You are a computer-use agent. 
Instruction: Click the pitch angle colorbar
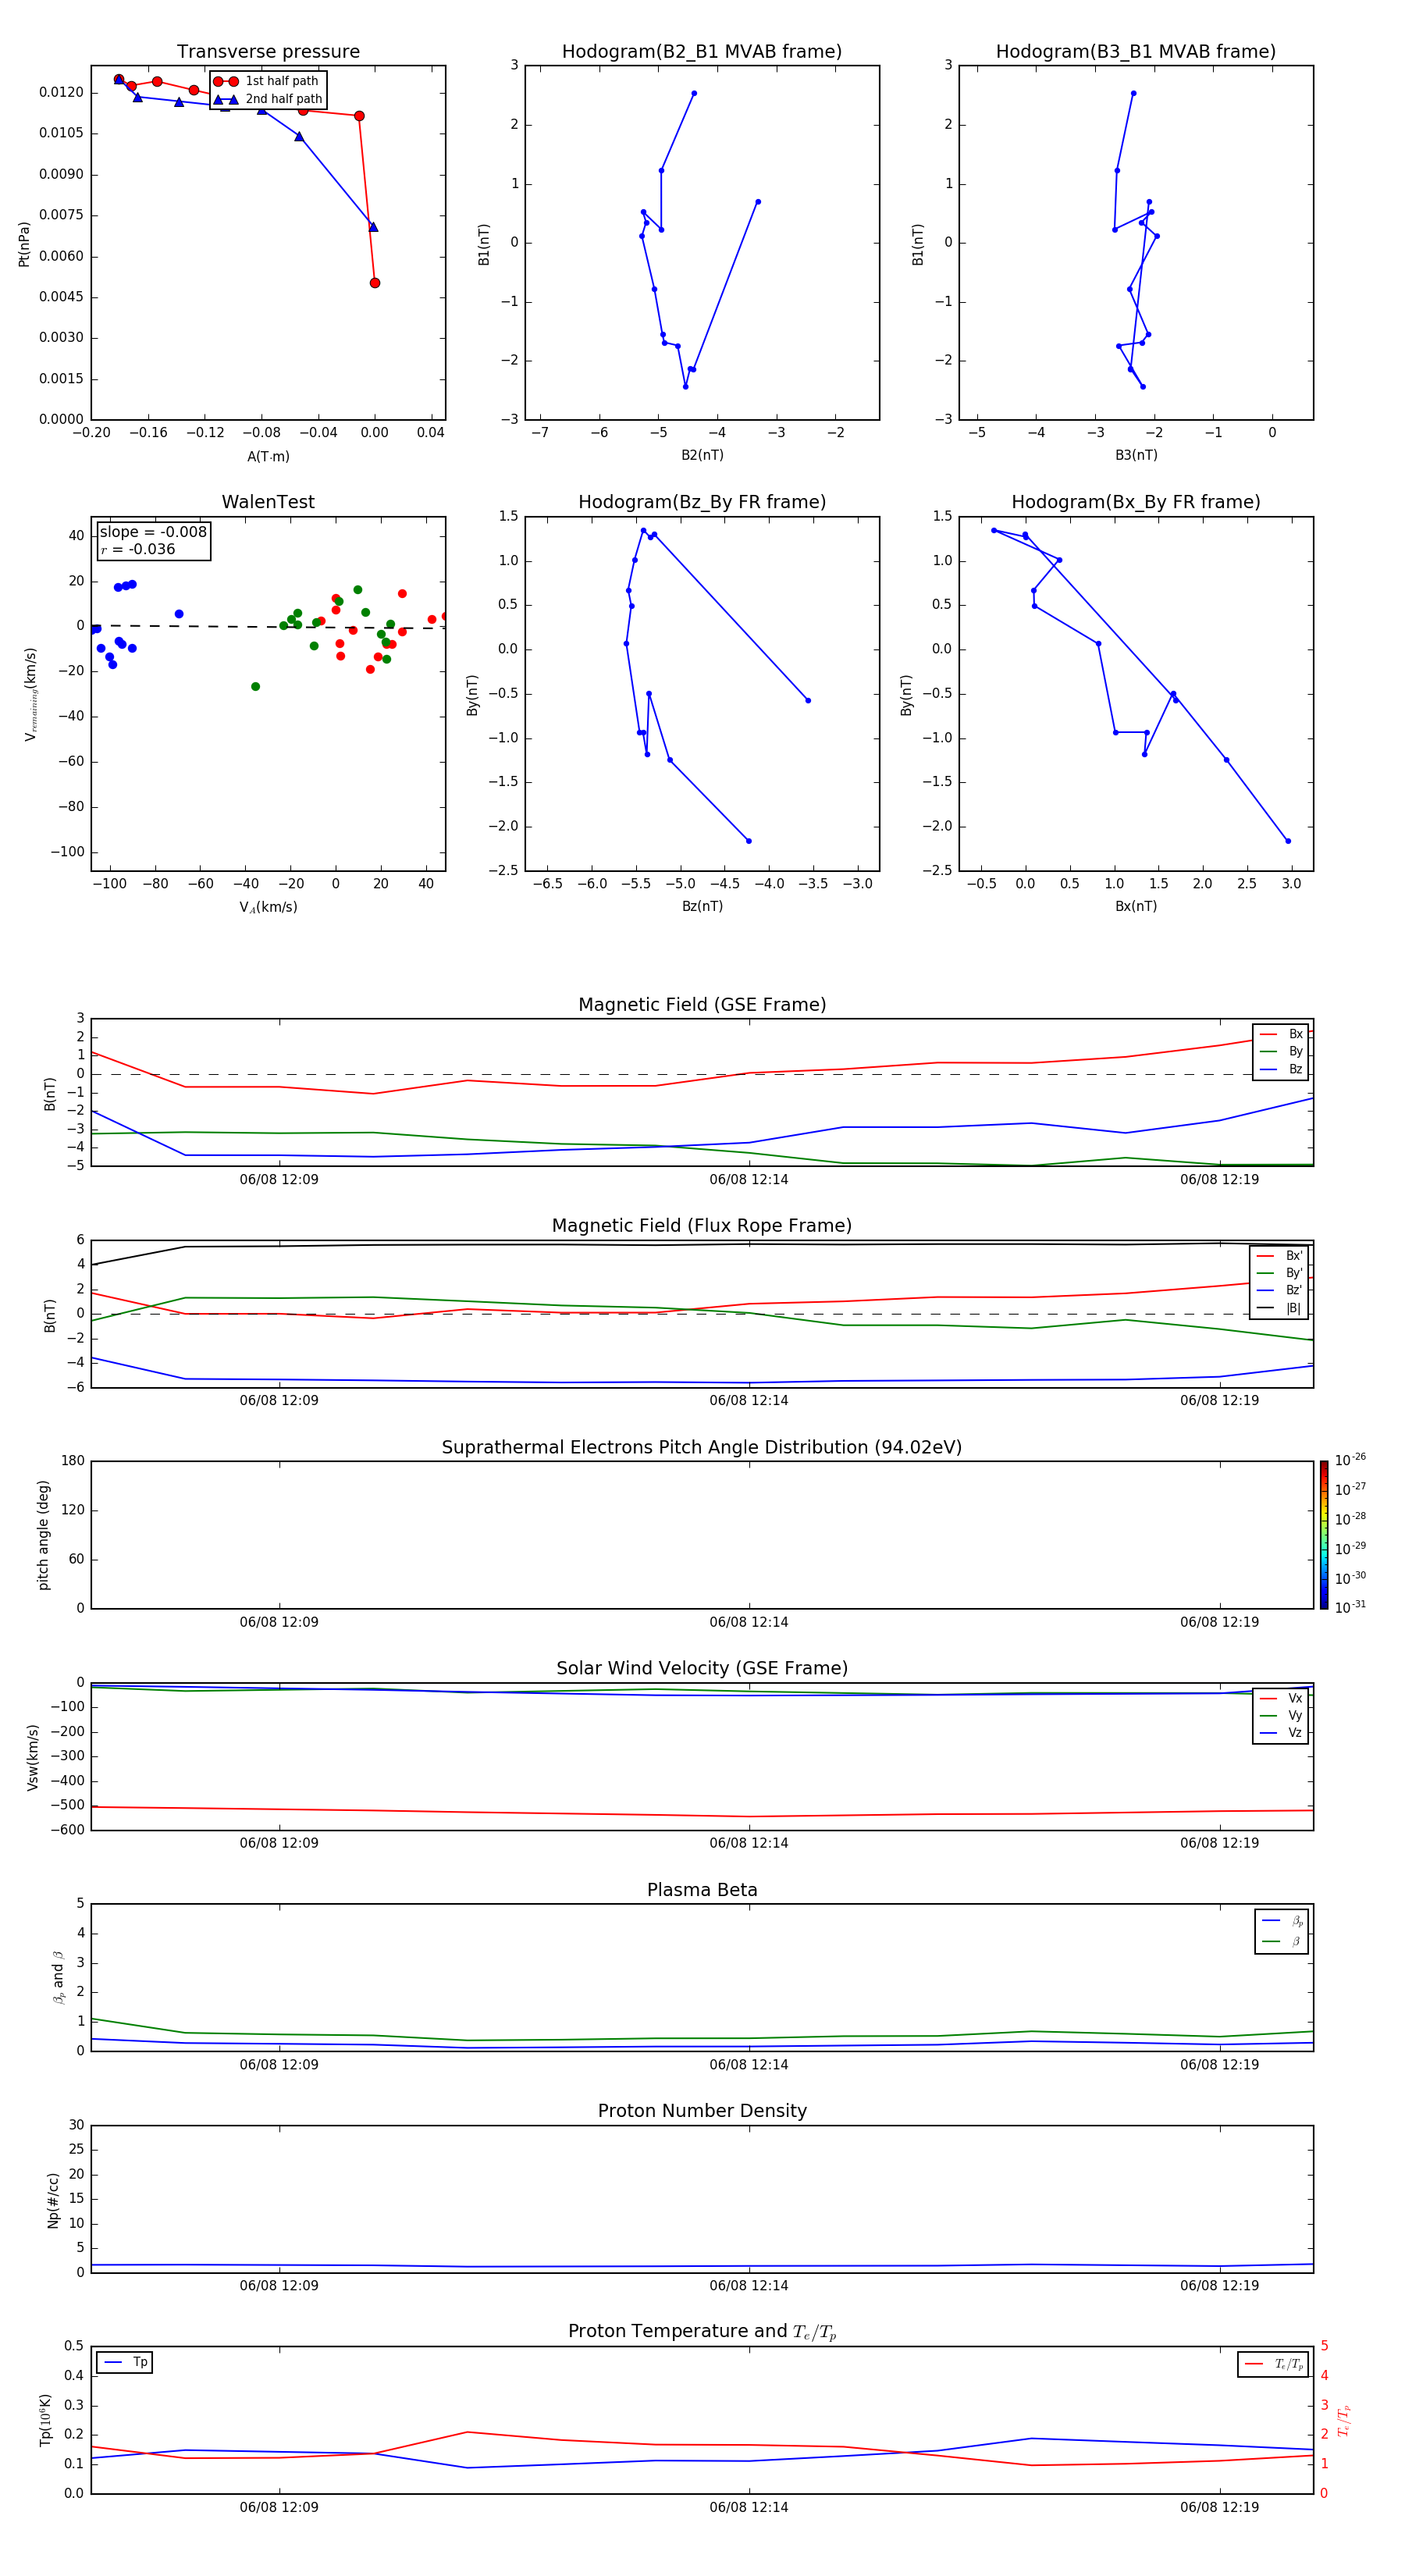[x=1324, y=1535]
